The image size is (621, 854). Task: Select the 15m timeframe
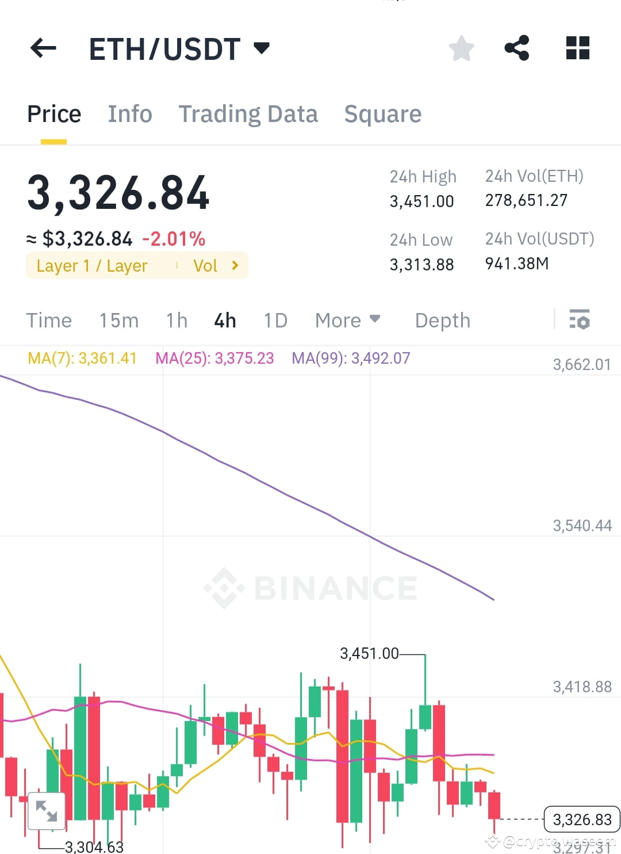point(118,320)
